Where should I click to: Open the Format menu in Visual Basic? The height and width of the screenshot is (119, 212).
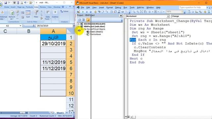[x=110, y=8]
